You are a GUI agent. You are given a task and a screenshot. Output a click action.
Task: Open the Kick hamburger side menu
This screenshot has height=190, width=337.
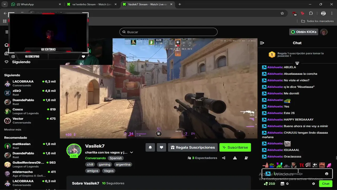pyautogui.click(x=7, y=32)
